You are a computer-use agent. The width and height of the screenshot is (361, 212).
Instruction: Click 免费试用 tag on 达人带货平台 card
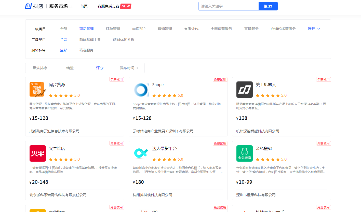pos(220,144)
